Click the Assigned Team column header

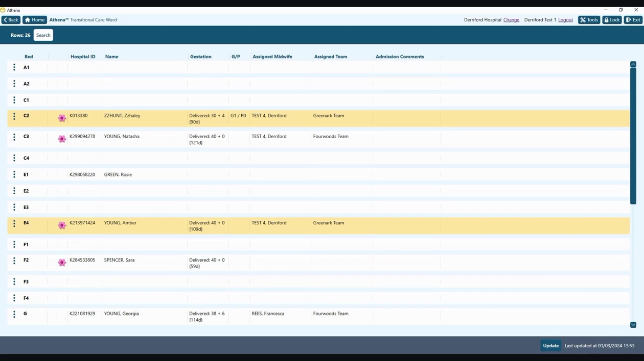click(331, 57)
